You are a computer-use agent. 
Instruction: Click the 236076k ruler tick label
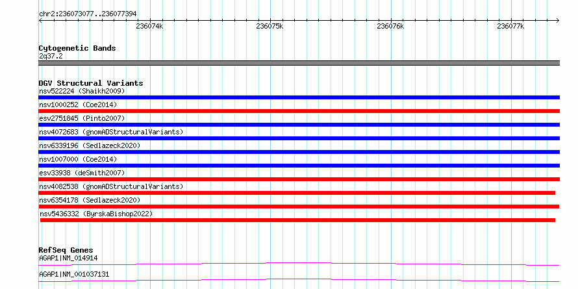pyautogui.click(x=390, y=27)
